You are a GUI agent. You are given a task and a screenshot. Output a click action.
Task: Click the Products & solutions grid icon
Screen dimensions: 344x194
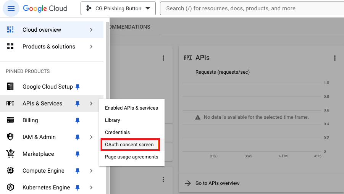tap(10, 46)
